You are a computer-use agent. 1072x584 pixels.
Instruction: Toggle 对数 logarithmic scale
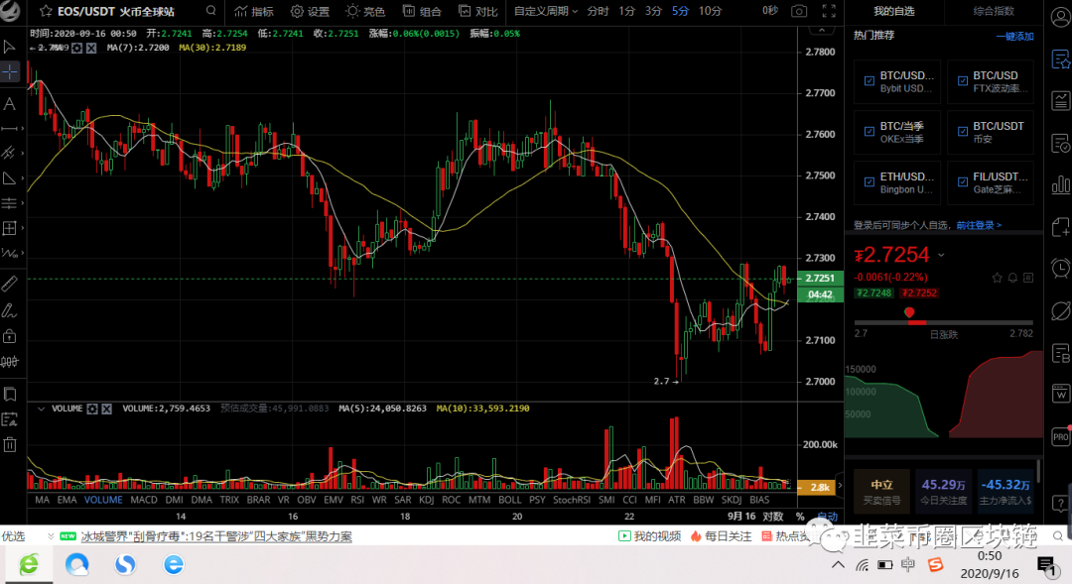pyautogui.click(x=772, y=517)
